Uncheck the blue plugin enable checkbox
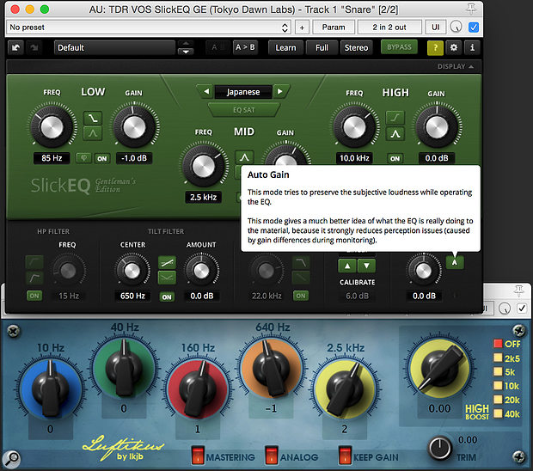533x471 pixels. pyautogui.click(x=474, y=28)
